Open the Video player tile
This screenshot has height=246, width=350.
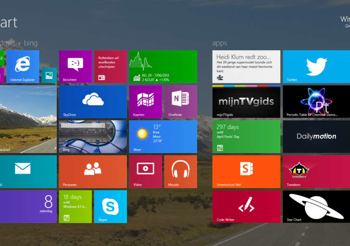(145, 171)
